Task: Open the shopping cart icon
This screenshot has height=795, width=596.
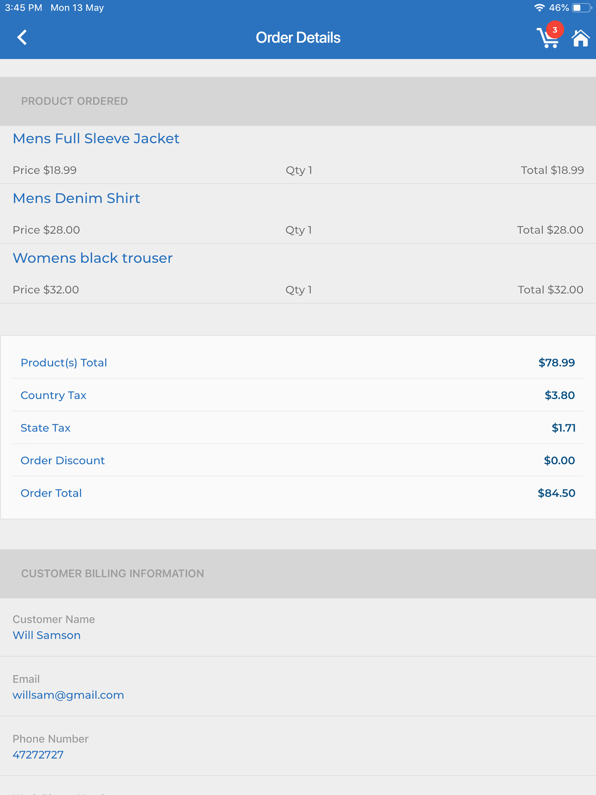Action: pyautogui.click(x=548, y=38)
